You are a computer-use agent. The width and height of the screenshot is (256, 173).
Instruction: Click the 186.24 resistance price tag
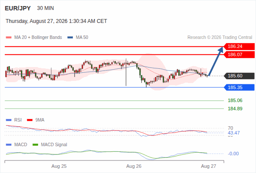coord(239,46)
